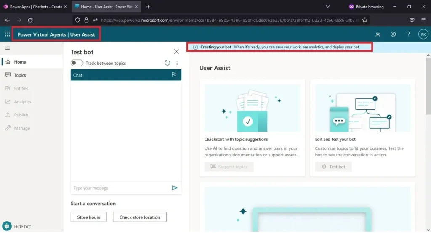
Task: Open the Manage section in sidebar
Action: click(31, 128)
